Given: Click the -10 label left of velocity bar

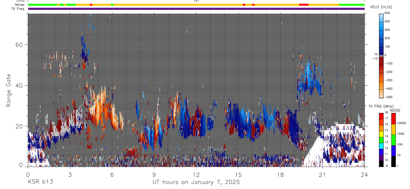Looking at the screenshot, I should point(374,59).
